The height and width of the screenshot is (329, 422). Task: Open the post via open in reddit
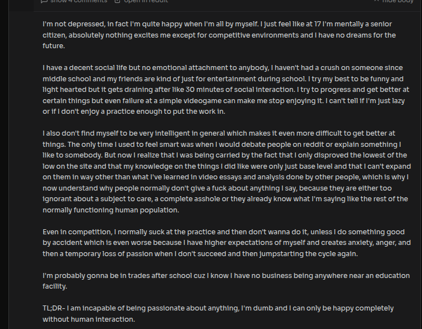coord(146,1)
